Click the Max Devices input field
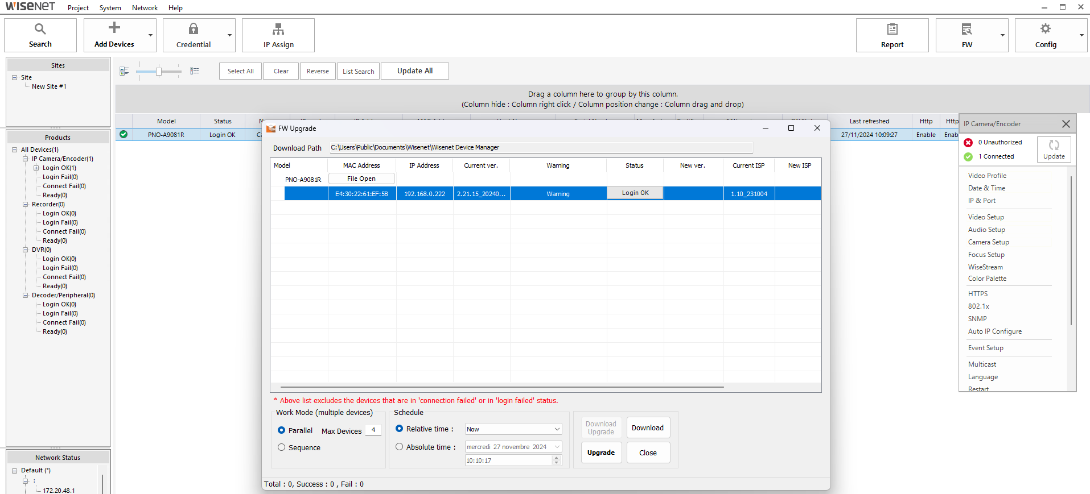1090x494 pixels. tap(373, 430)
